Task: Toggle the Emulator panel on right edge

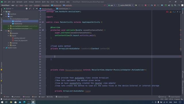Action: pos(183,74)
